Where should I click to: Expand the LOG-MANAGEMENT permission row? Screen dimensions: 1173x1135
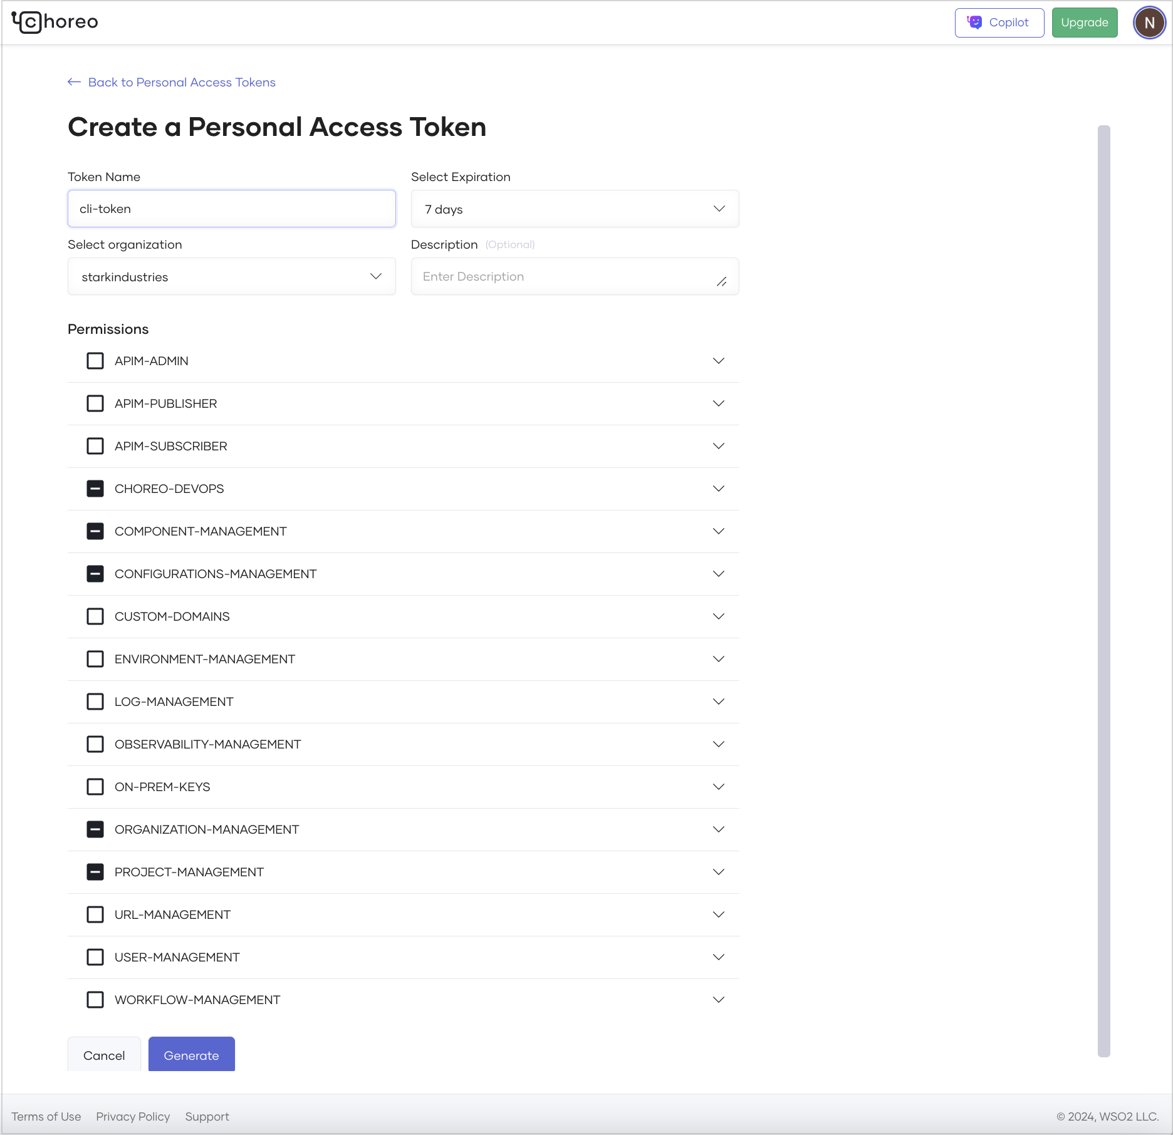718,702
